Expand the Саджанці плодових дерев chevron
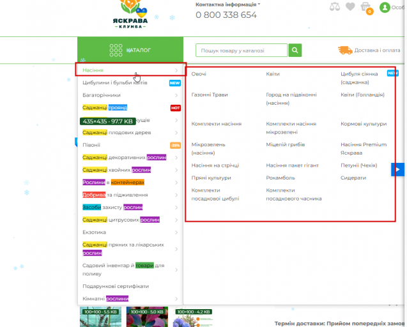 click(176, 133)
